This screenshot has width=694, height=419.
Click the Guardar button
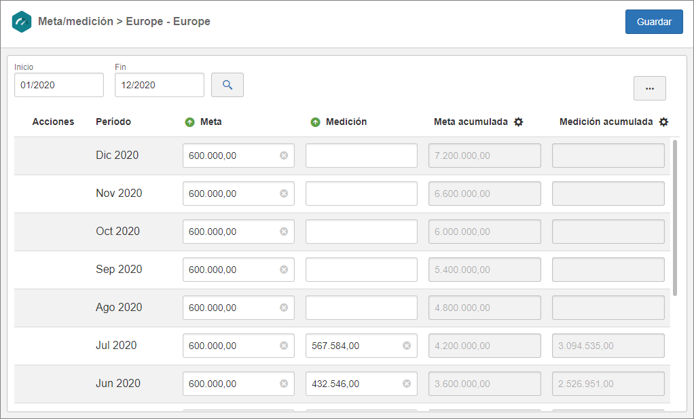(x=654, y=22)
